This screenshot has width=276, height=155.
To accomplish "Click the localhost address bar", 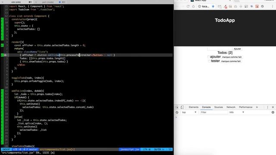I will [x=206, y=6].
